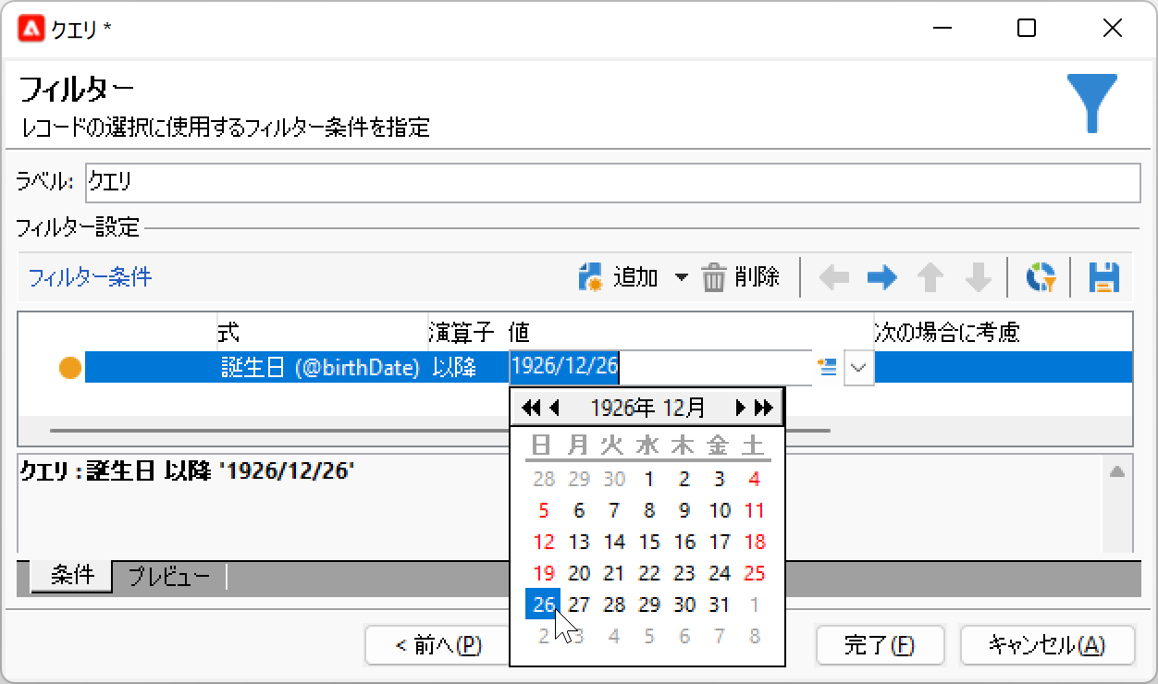1158x684 pixels.
Task: Select December 31 in the calendar
Action: (720, 604)
